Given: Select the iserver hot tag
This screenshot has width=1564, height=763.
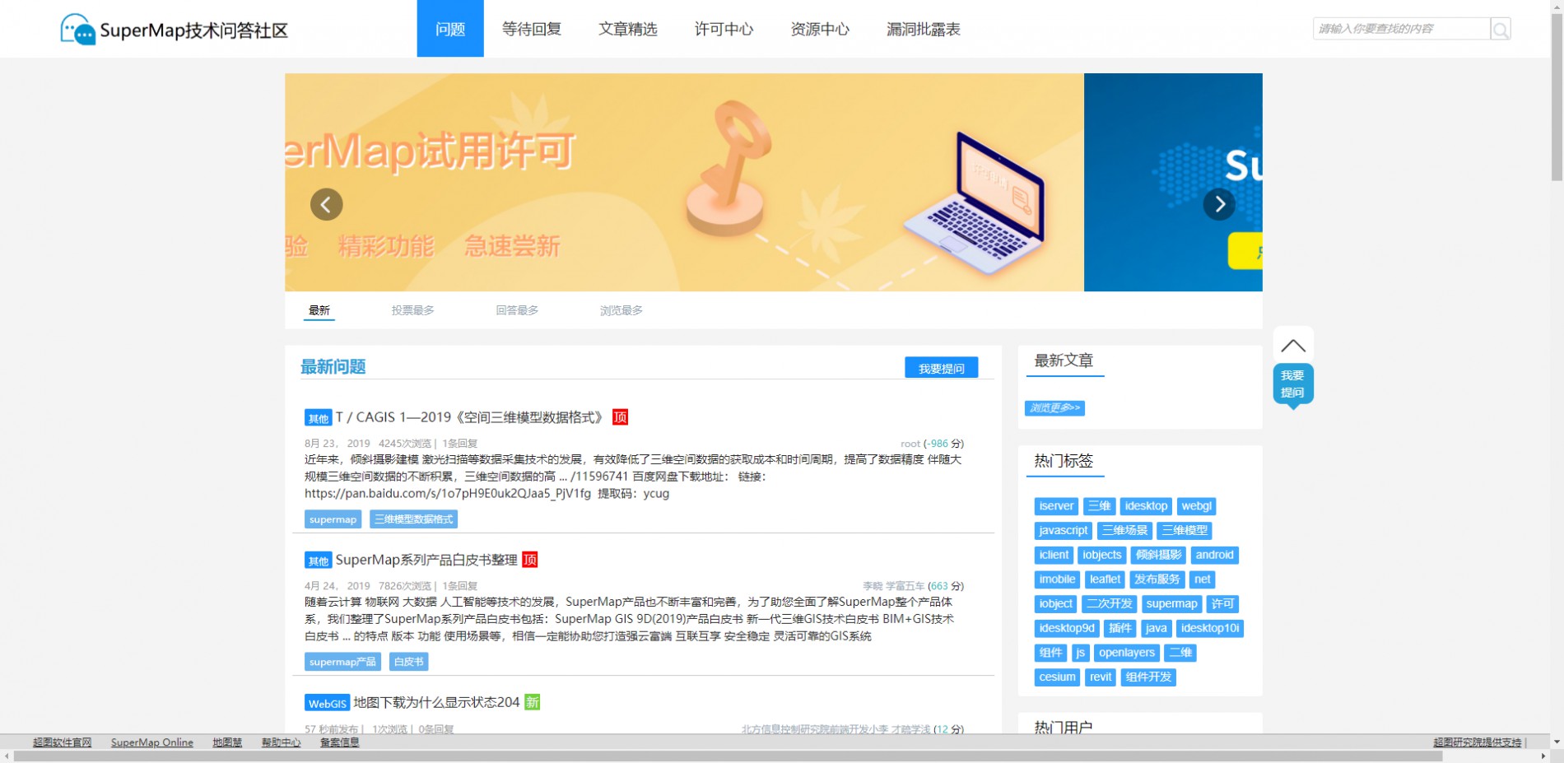Looking at the screenshot, I should coord(1055,506).
